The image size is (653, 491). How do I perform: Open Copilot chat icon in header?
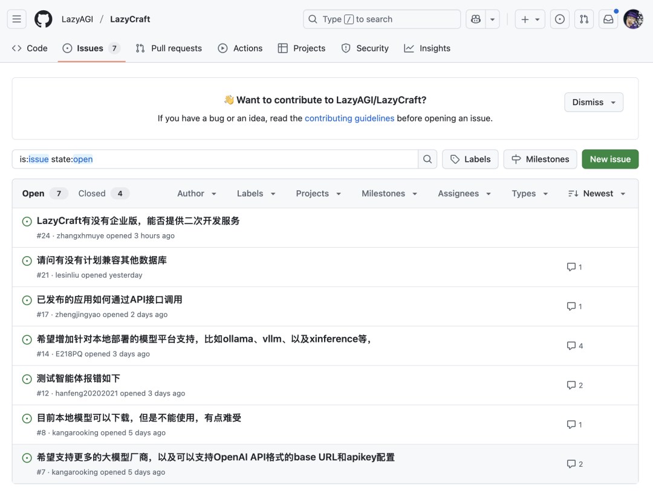pos(476,19)
